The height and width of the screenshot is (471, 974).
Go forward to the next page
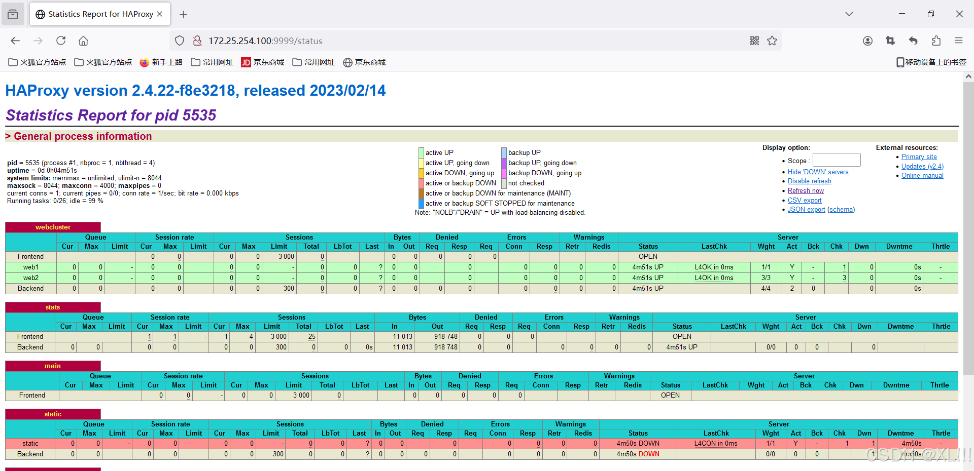38,41
